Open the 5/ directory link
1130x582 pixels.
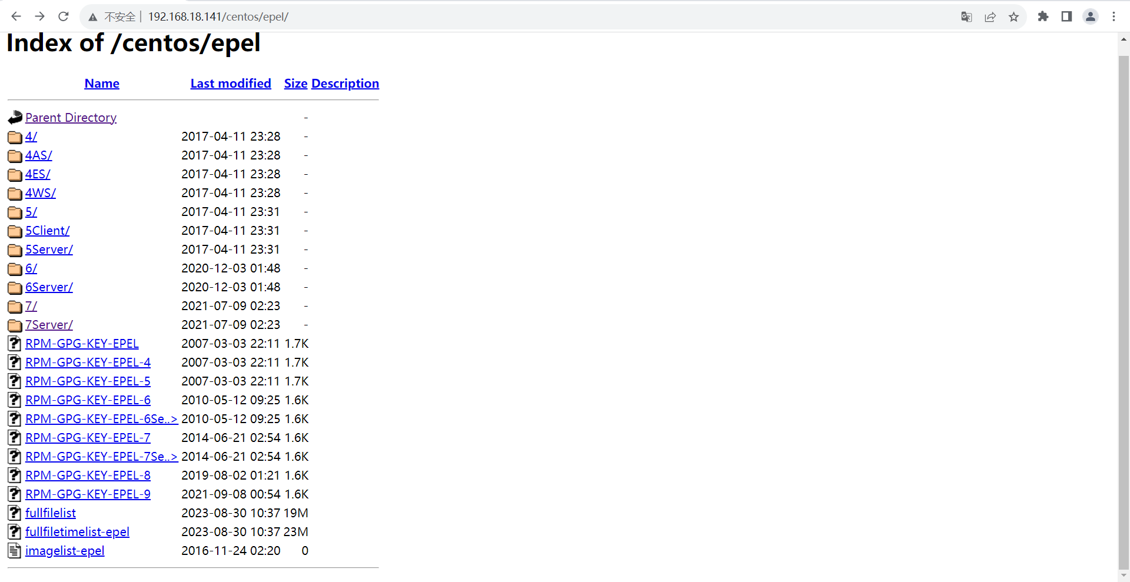click(31, 212)
